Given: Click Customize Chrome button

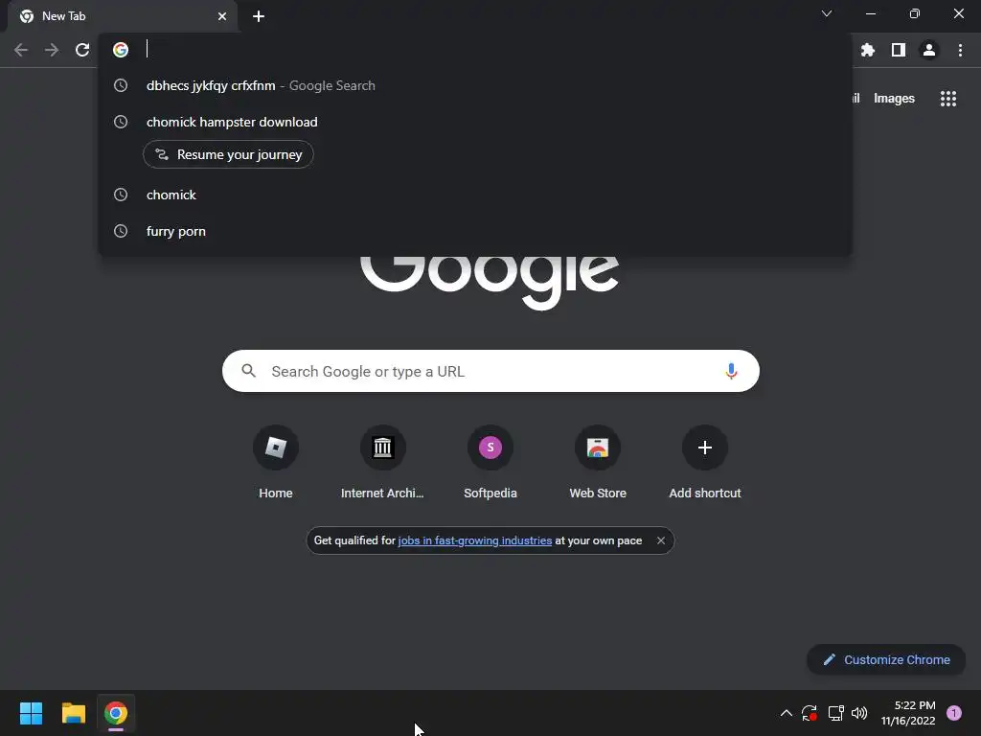Looking at the screenshot, I should 886,659.
